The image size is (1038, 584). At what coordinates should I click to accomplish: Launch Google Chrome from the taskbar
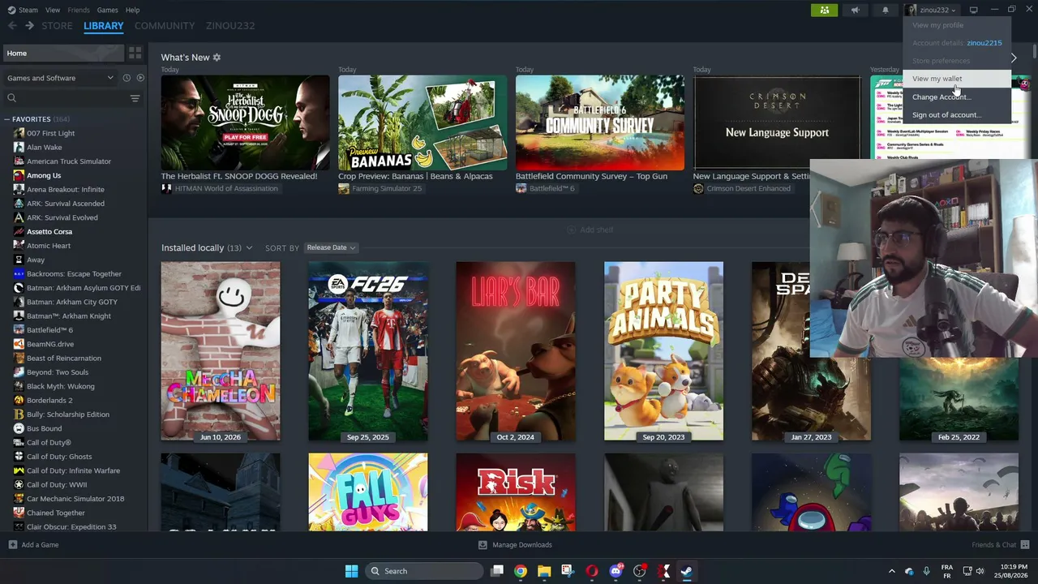point(521,571)
